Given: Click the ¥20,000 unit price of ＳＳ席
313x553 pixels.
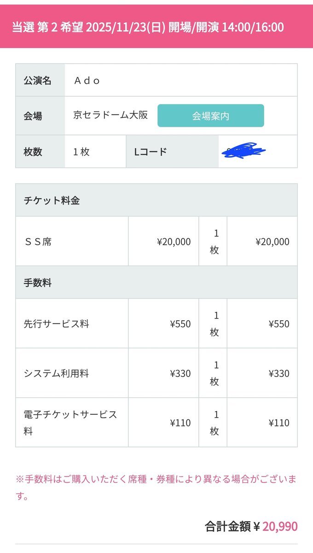Looking at the screenshot, I should coord(174,241).
